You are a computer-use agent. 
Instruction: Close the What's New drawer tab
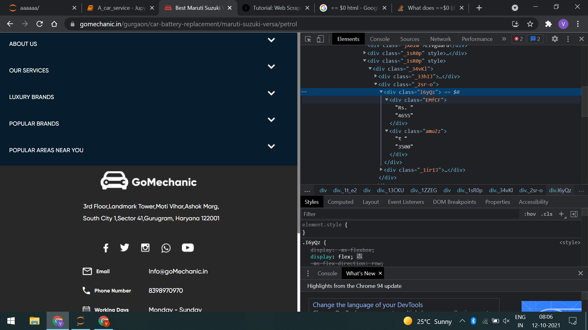point(380,273)
